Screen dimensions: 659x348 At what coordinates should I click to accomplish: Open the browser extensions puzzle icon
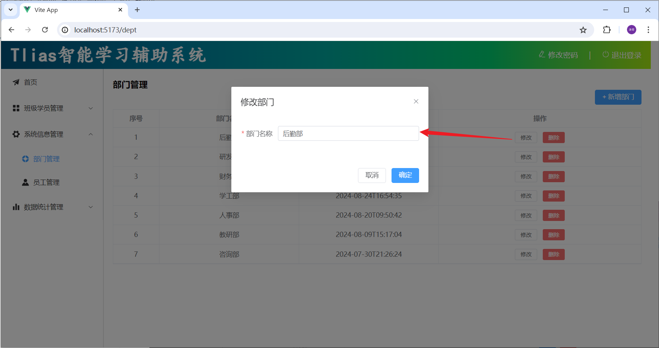(x=606, y=30)
